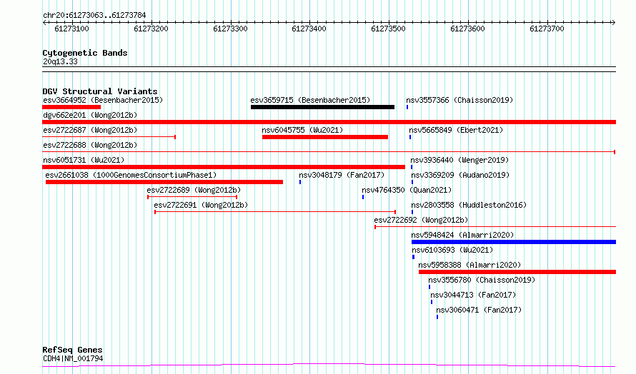
Task: Select the esv3659715 black variant bar
Action: [x=322, y=107]
